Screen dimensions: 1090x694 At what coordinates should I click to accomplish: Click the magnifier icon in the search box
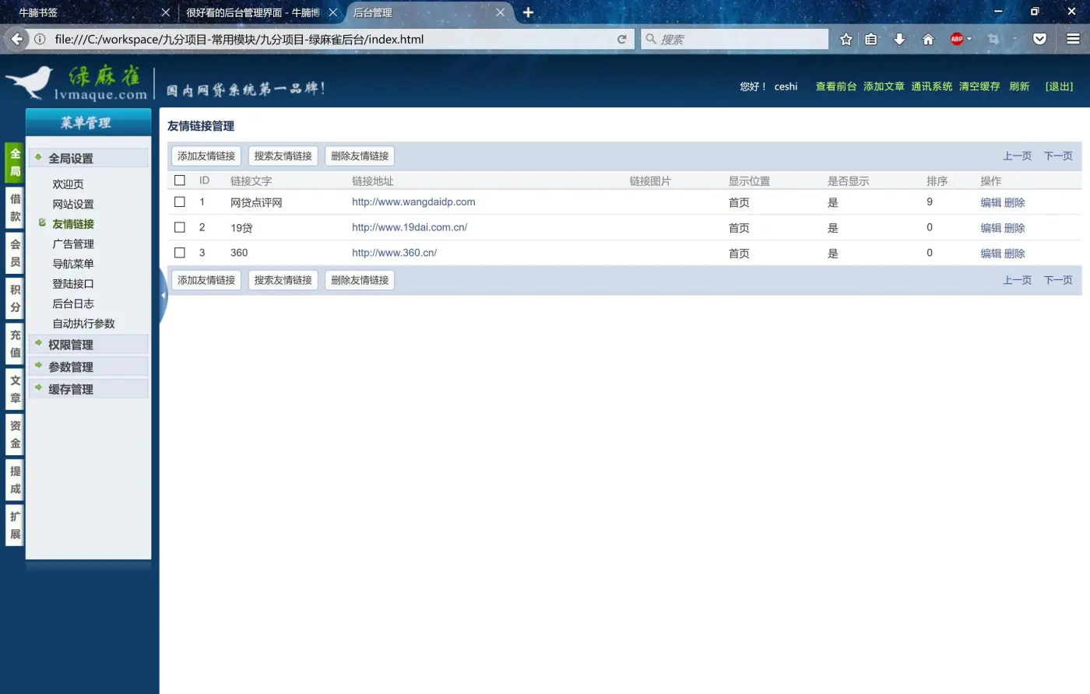point(651,39)
